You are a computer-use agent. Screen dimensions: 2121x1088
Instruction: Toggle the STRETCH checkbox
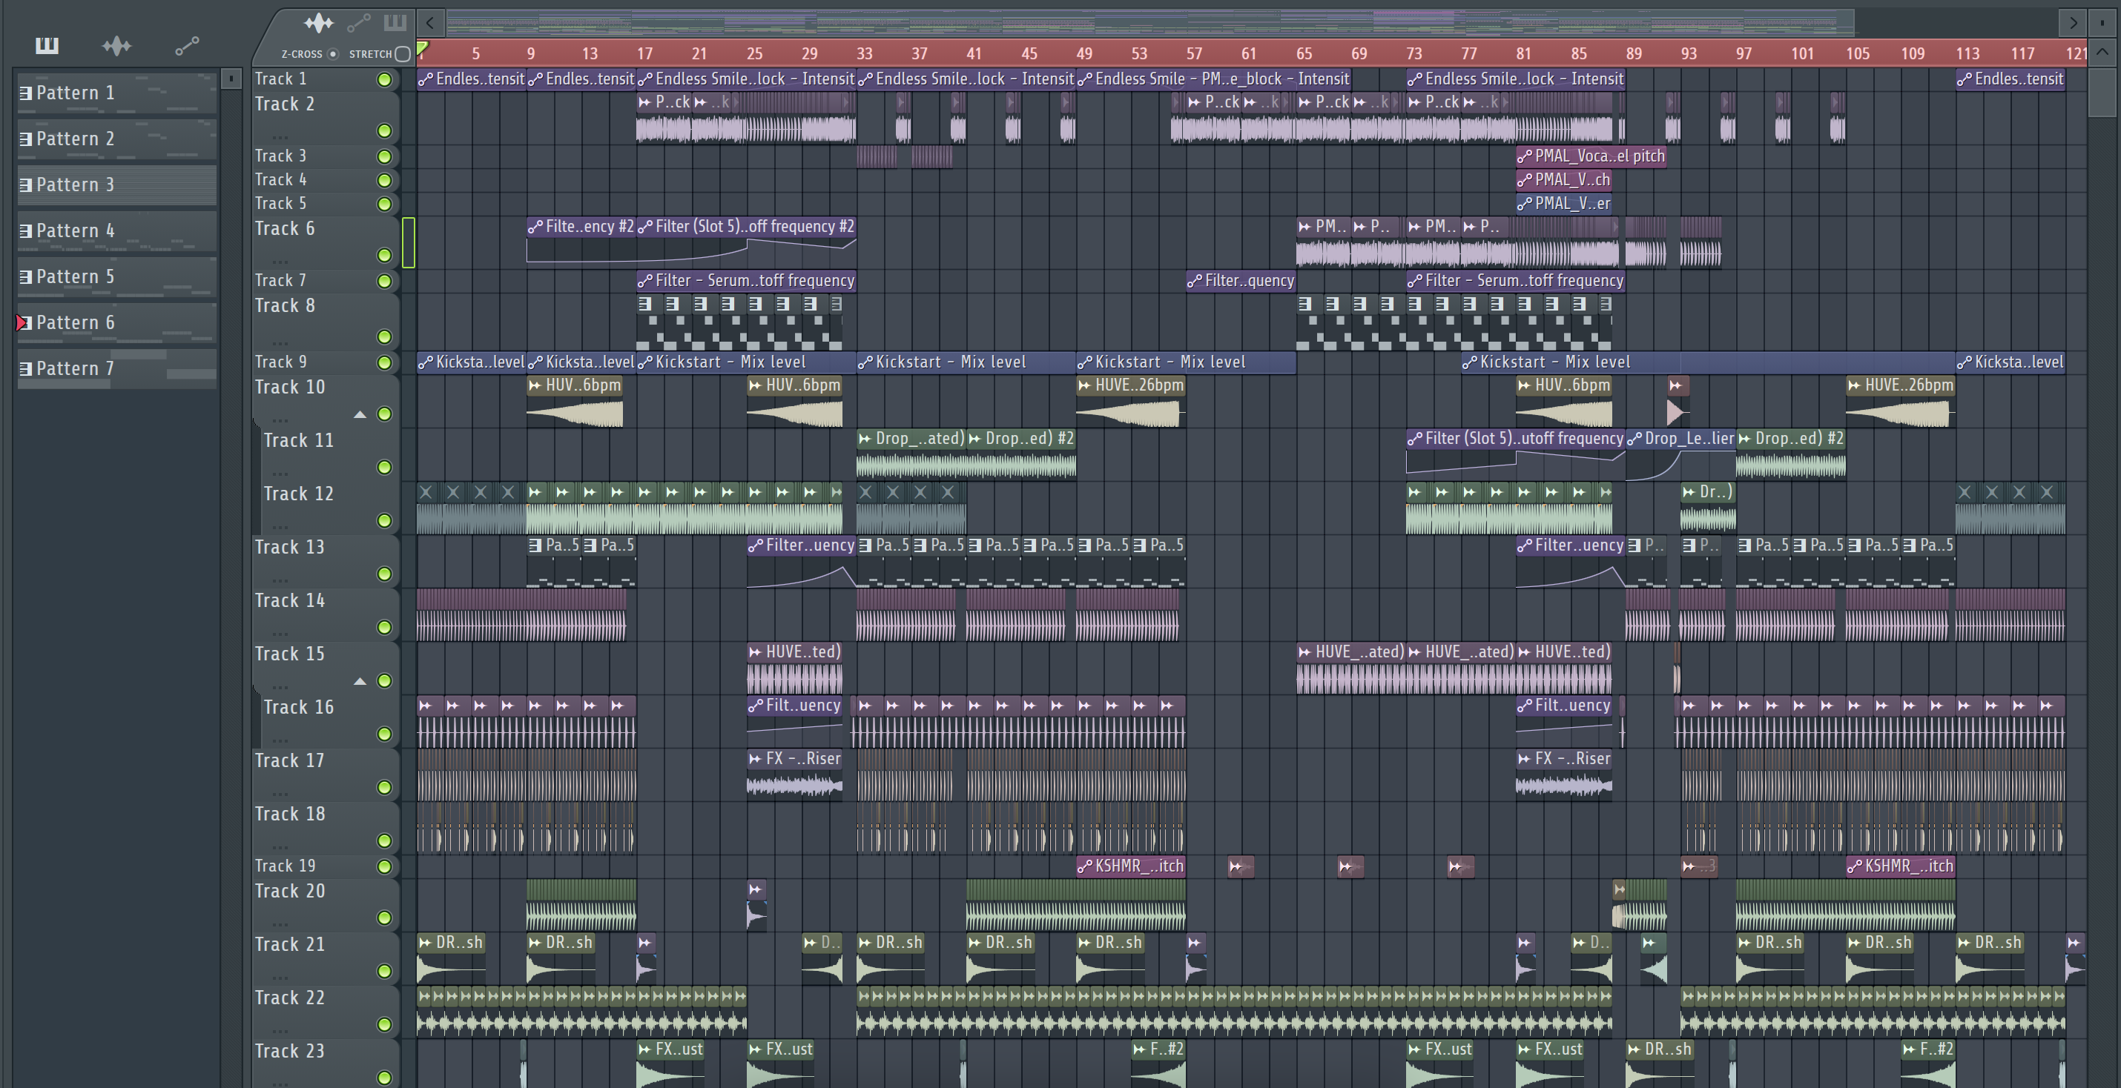tap(403, 54)
